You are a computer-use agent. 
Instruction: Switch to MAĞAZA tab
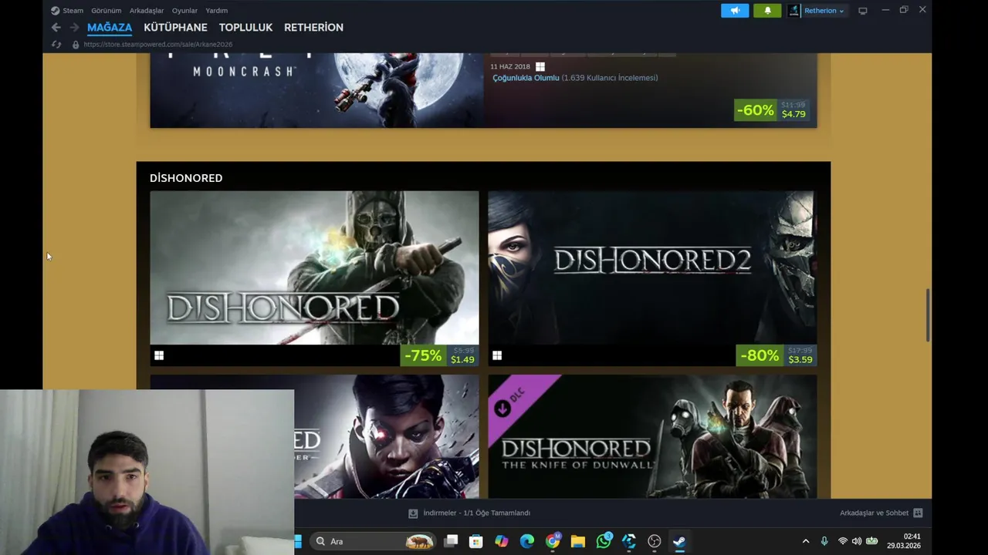point(110,27)
